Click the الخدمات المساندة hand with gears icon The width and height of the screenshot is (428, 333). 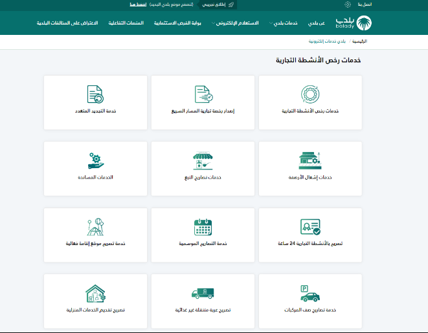(96, 160)
